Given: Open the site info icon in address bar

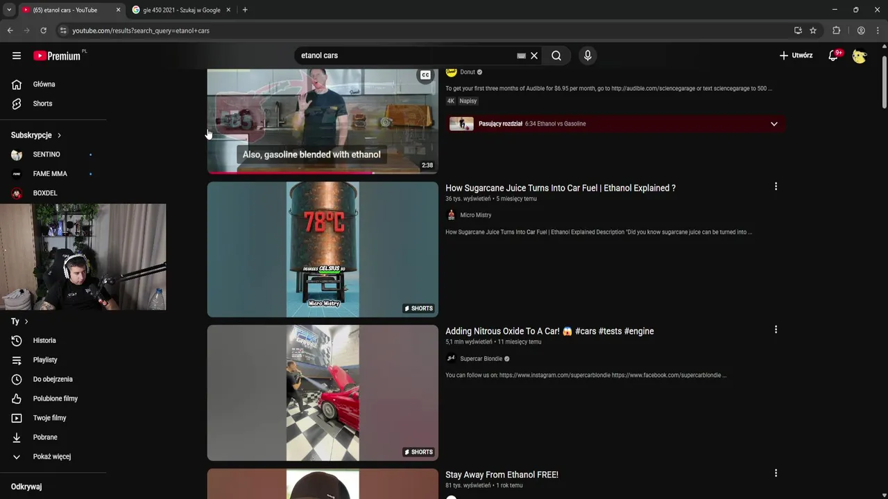Looking at the screenshot, I should tap(63, 30).
